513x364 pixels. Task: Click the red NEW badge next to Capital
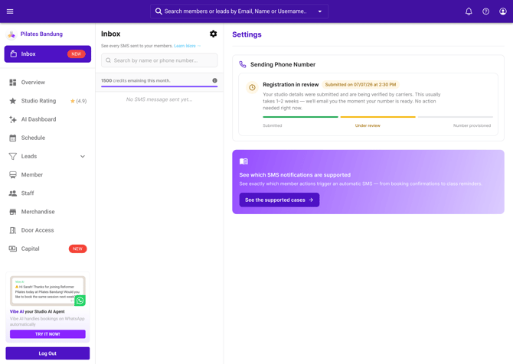[x=77, y=249]
